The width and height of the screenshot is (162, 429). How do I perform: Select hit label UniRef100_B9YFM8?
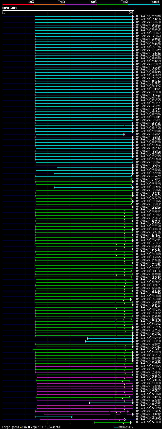(x=148, y=221)
